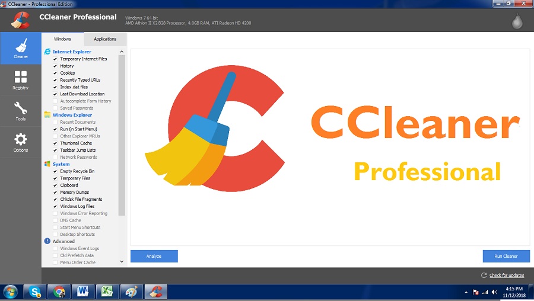Open Microsoft Excel from the taskbar
Viewport: 534px width, 301px height.
point(107,292)
